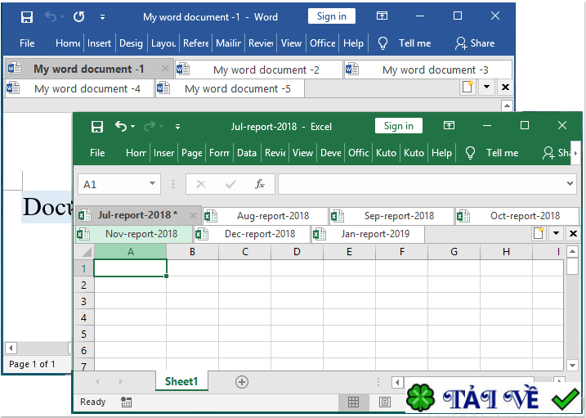
Task: Switch to Aug-report-2018 workbook tab
Action: click(x=266, y=216)
